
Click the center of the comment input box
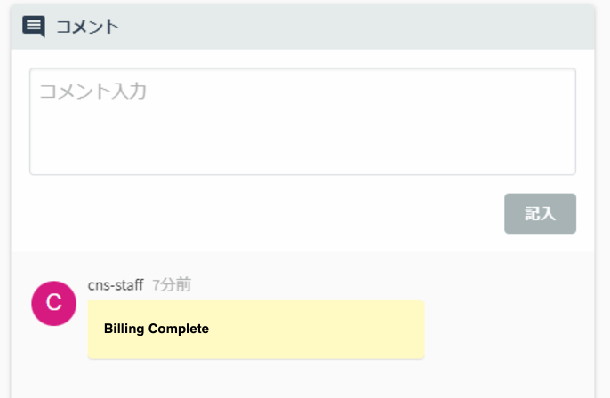(x=302, y=122)
